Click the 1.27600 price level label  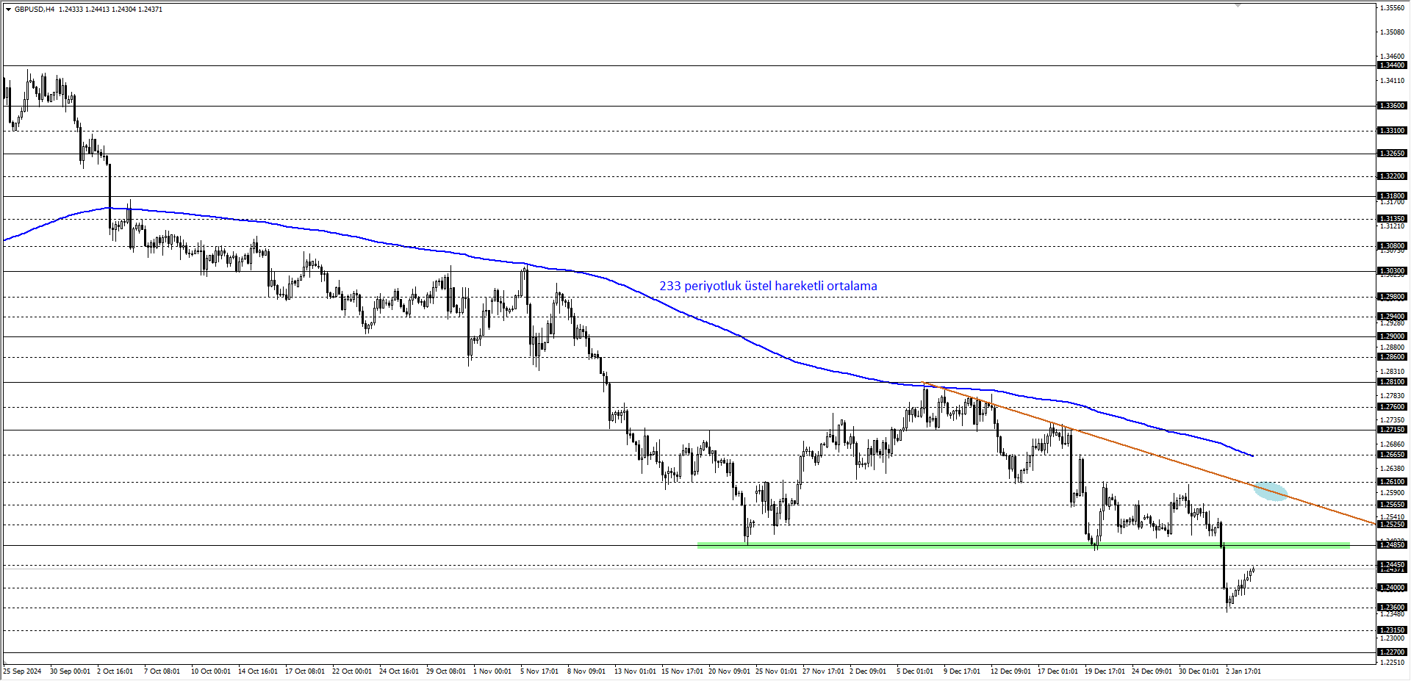(x=1392, y=407)
